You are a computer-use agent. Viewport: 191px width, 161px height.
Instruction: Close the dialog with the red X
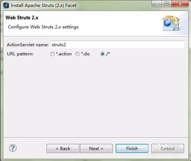[180, 4]
